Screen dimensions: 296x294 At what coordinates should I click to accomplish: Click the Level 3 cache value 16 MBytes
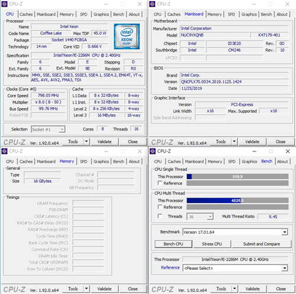107,115
